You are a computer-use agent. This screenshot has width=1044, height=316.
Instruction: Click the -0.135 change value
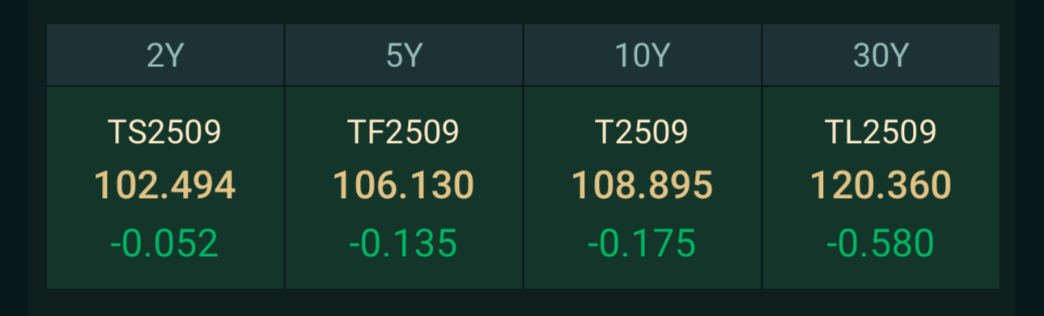click(x=404, y=243)
